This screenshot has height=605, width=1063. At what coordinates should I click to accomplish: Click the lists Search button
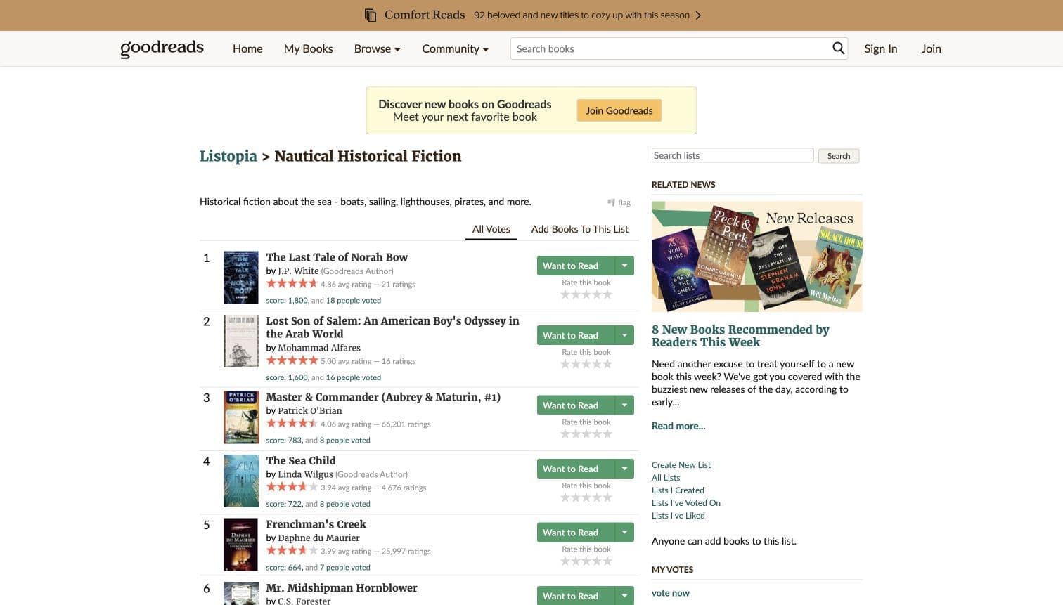[x=839, y=156]
